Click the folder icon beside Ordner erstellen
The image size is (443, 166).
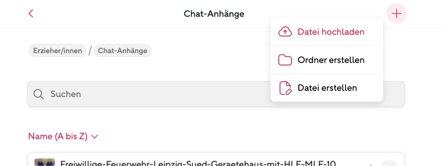tap(285, 60)
